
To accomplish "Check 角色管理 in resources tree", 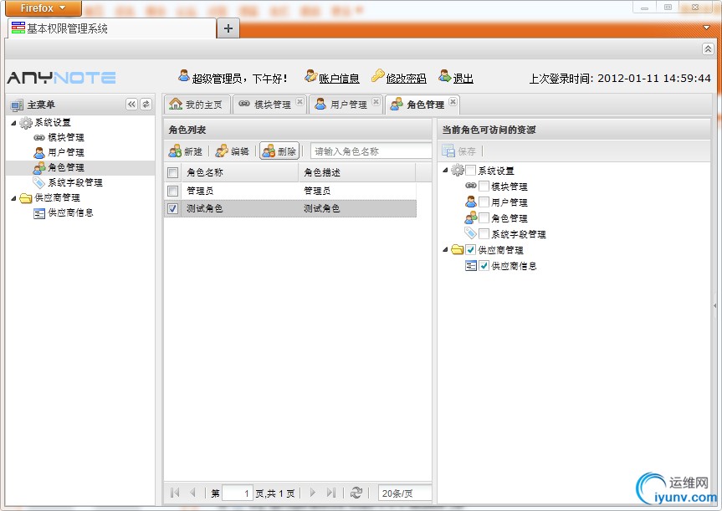I will click(484, 217).
